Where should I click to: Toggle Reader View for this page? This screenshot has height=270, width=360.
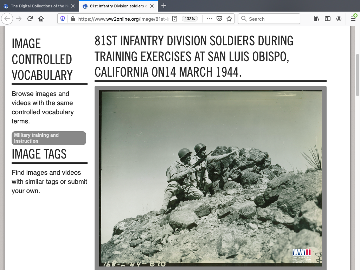(x=175, y=19)
